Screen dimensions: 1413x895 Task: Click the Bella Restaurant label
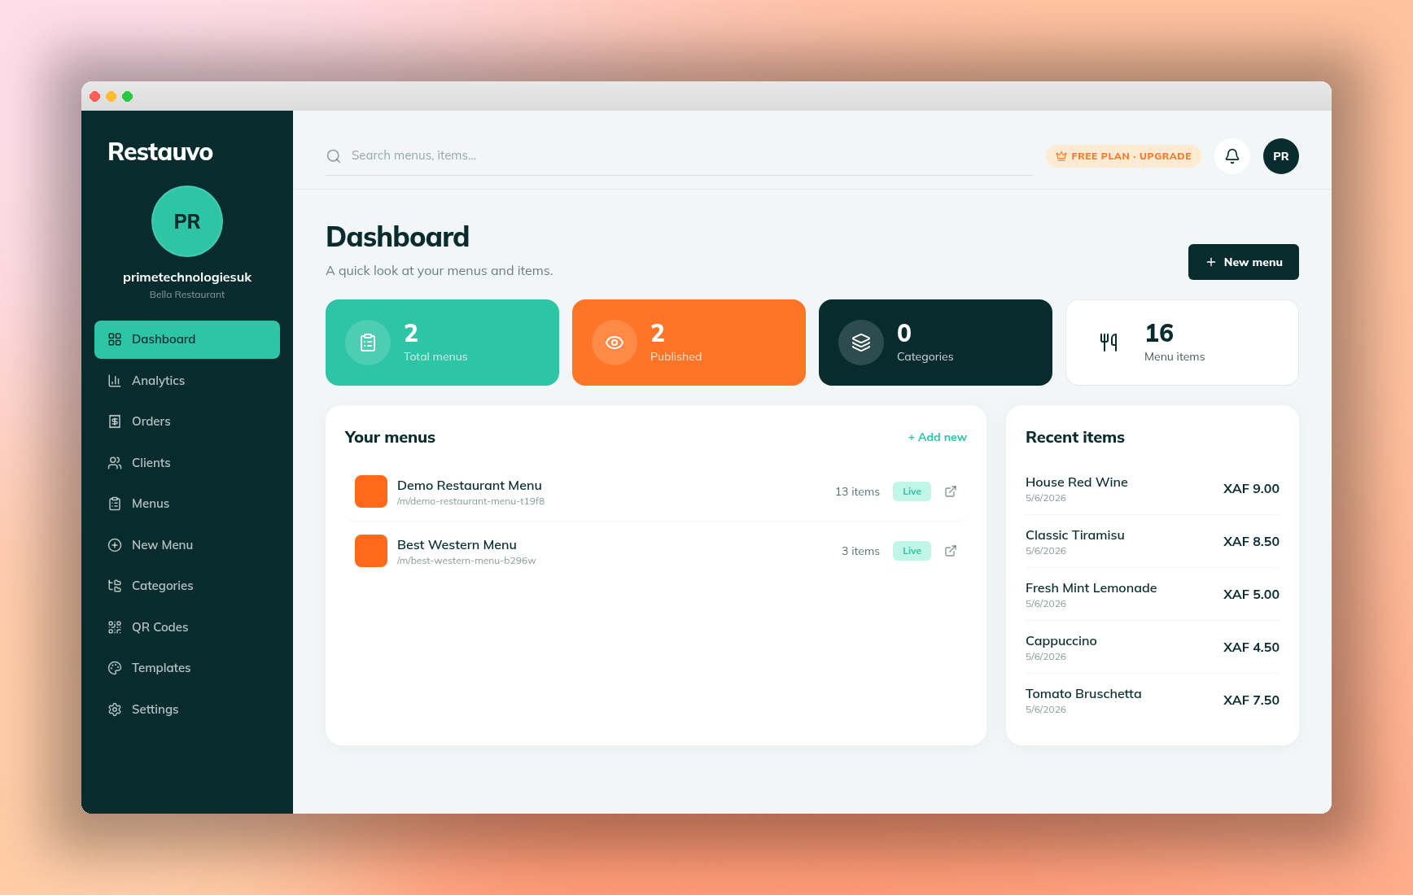click(187, 295)
